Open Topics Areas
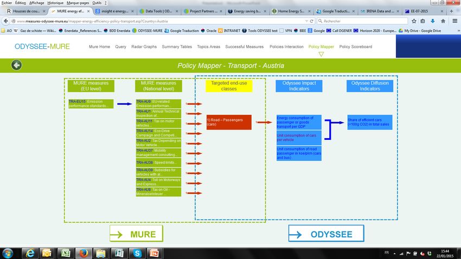The height and width of the screenshot is (259, 461). click(x=208, y=47)
